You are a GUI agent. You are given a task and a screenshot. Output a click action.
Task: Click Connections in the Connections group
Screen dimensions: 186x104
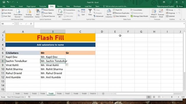click(x=69, y=10)
